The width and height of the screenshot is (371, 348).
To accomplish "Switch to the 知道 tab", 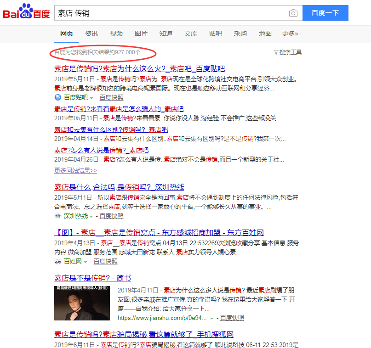I will point(166,34).
